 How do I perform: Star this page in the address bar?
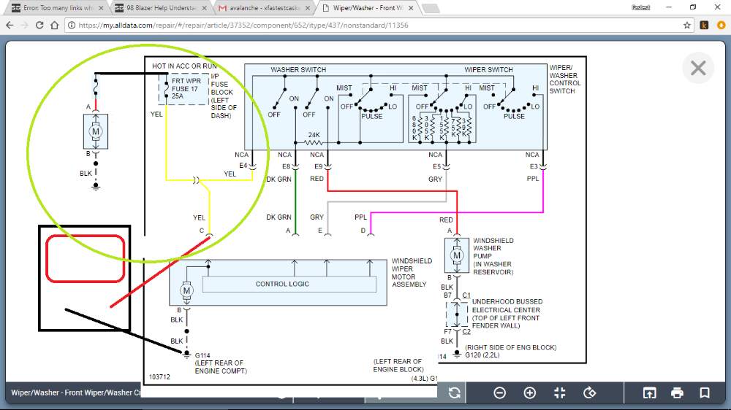point(687,25)
